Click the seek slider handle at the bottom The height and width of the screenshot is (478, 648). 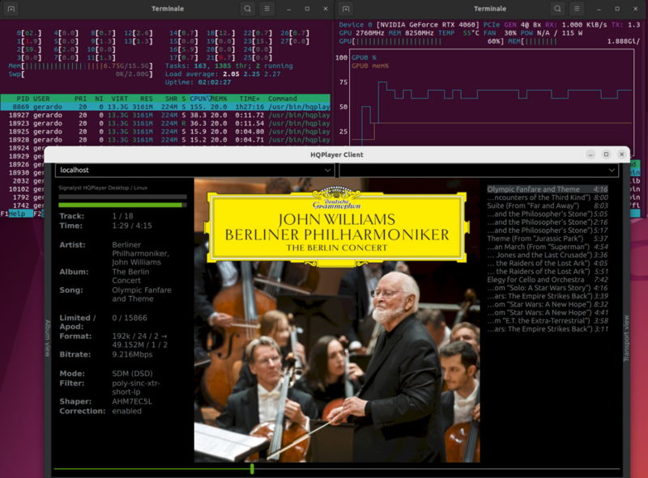tap(252, 468)
